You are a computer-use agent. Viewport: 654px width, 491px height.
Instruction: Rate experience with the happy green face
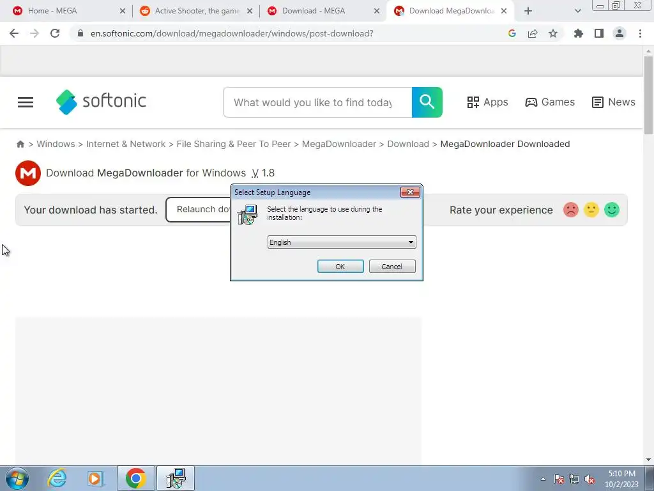(x=611, y=210)
